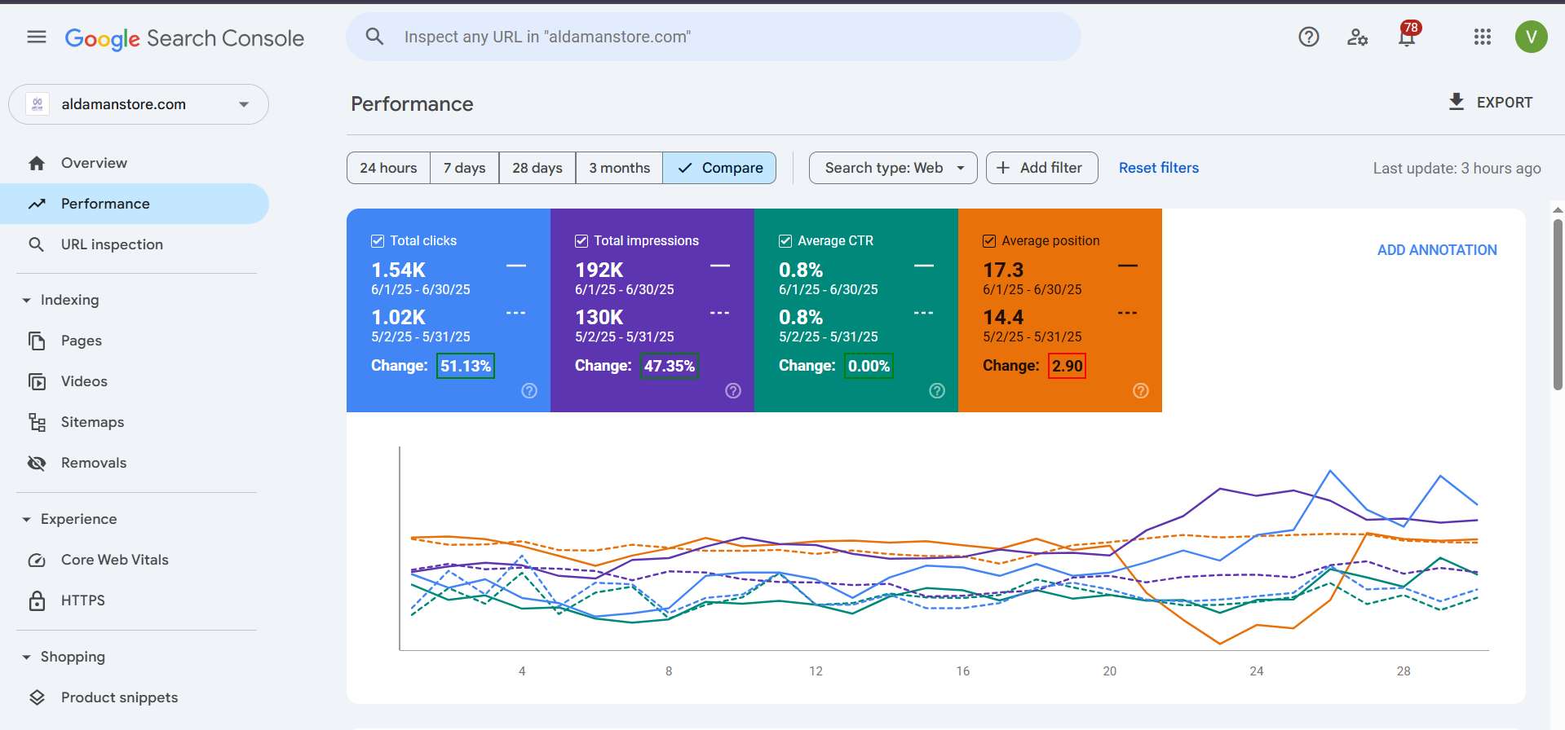The image size is (1565, 730).
Task: Open users and settings icon
Action: [x=1357, y=37]
